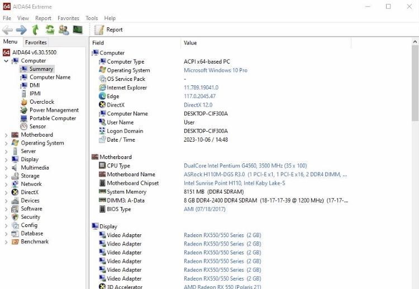Viewport: 419px width, 289px height.
Task: Click the scrollbar up arrow
Action: (415, 42)
